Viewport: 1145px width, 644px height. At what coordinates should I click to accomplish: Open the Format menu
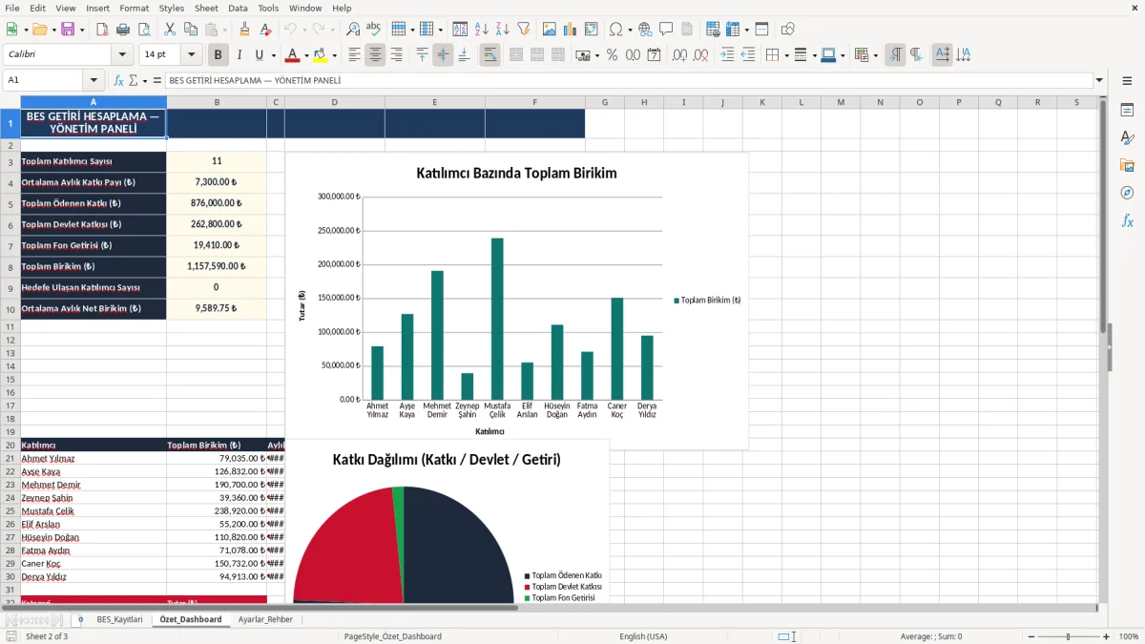coord(134,8)
